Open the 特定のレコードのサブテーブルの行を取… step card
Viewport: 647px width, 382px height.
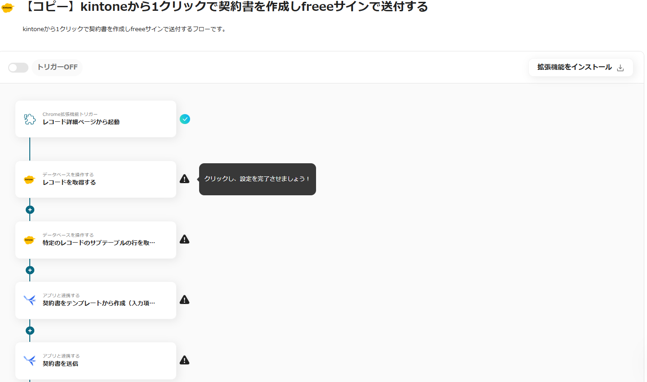point(96,240)
